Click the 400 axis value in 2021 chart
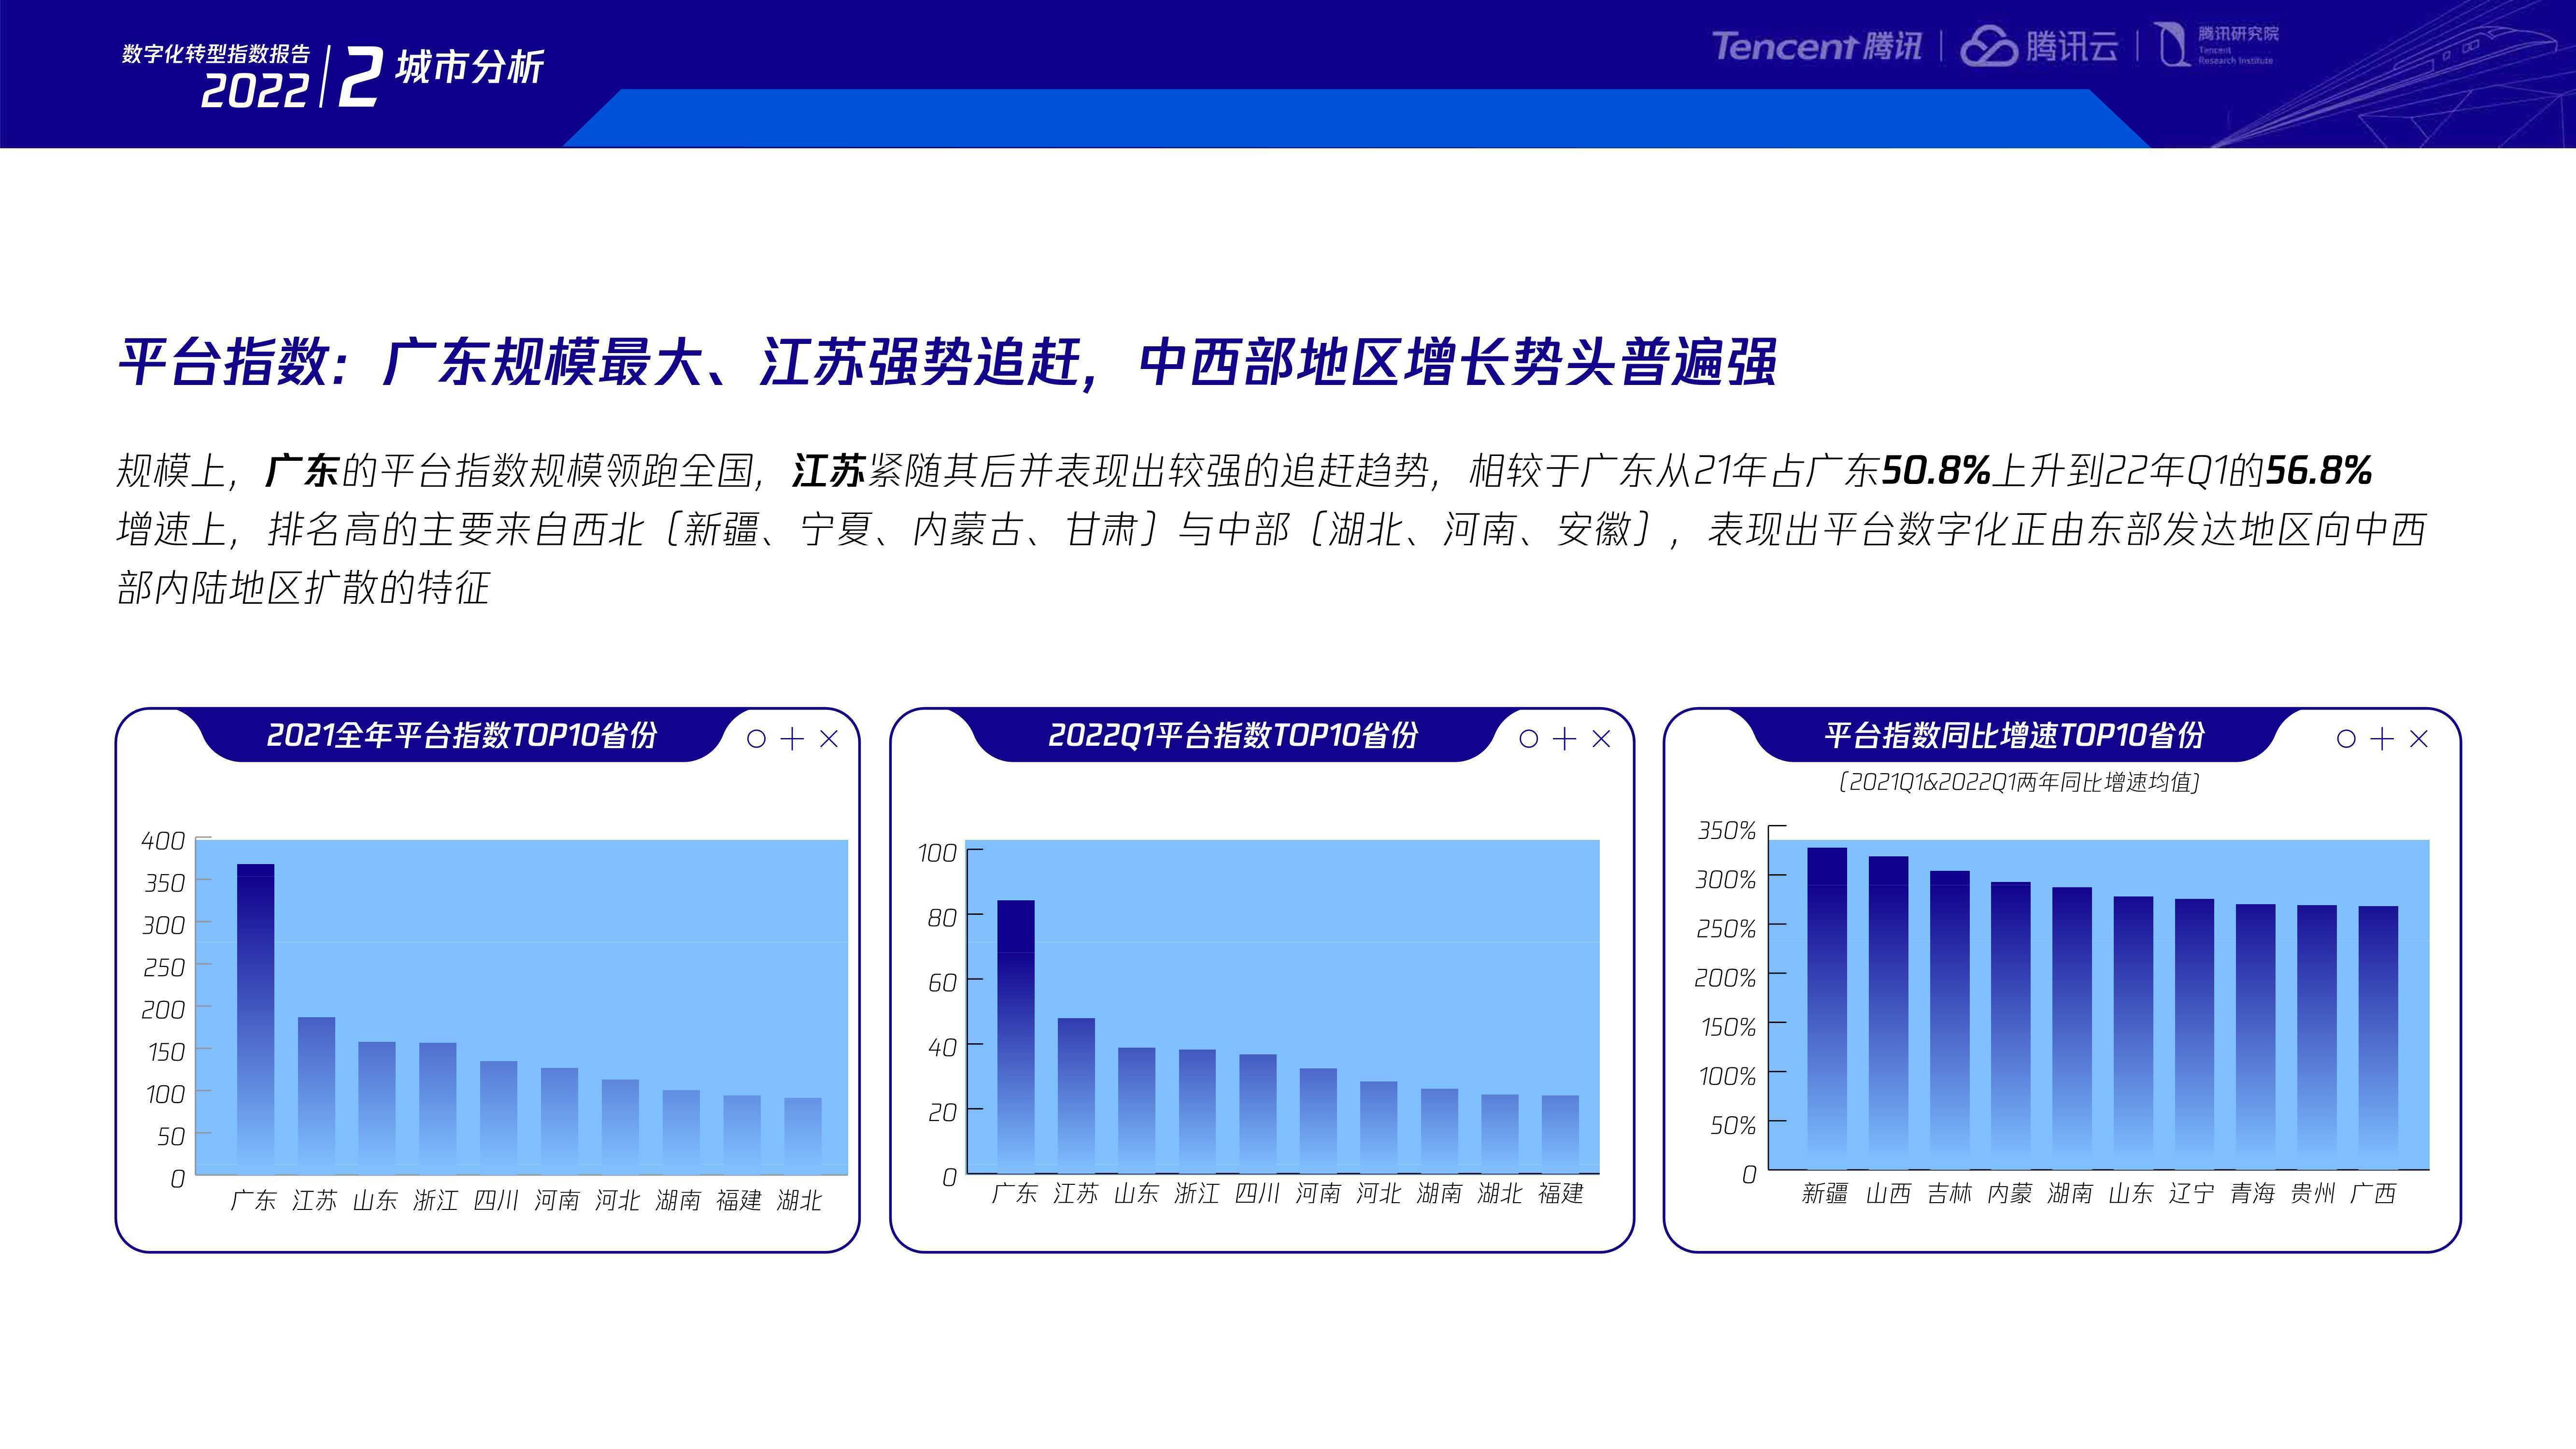 click(163, 841)
